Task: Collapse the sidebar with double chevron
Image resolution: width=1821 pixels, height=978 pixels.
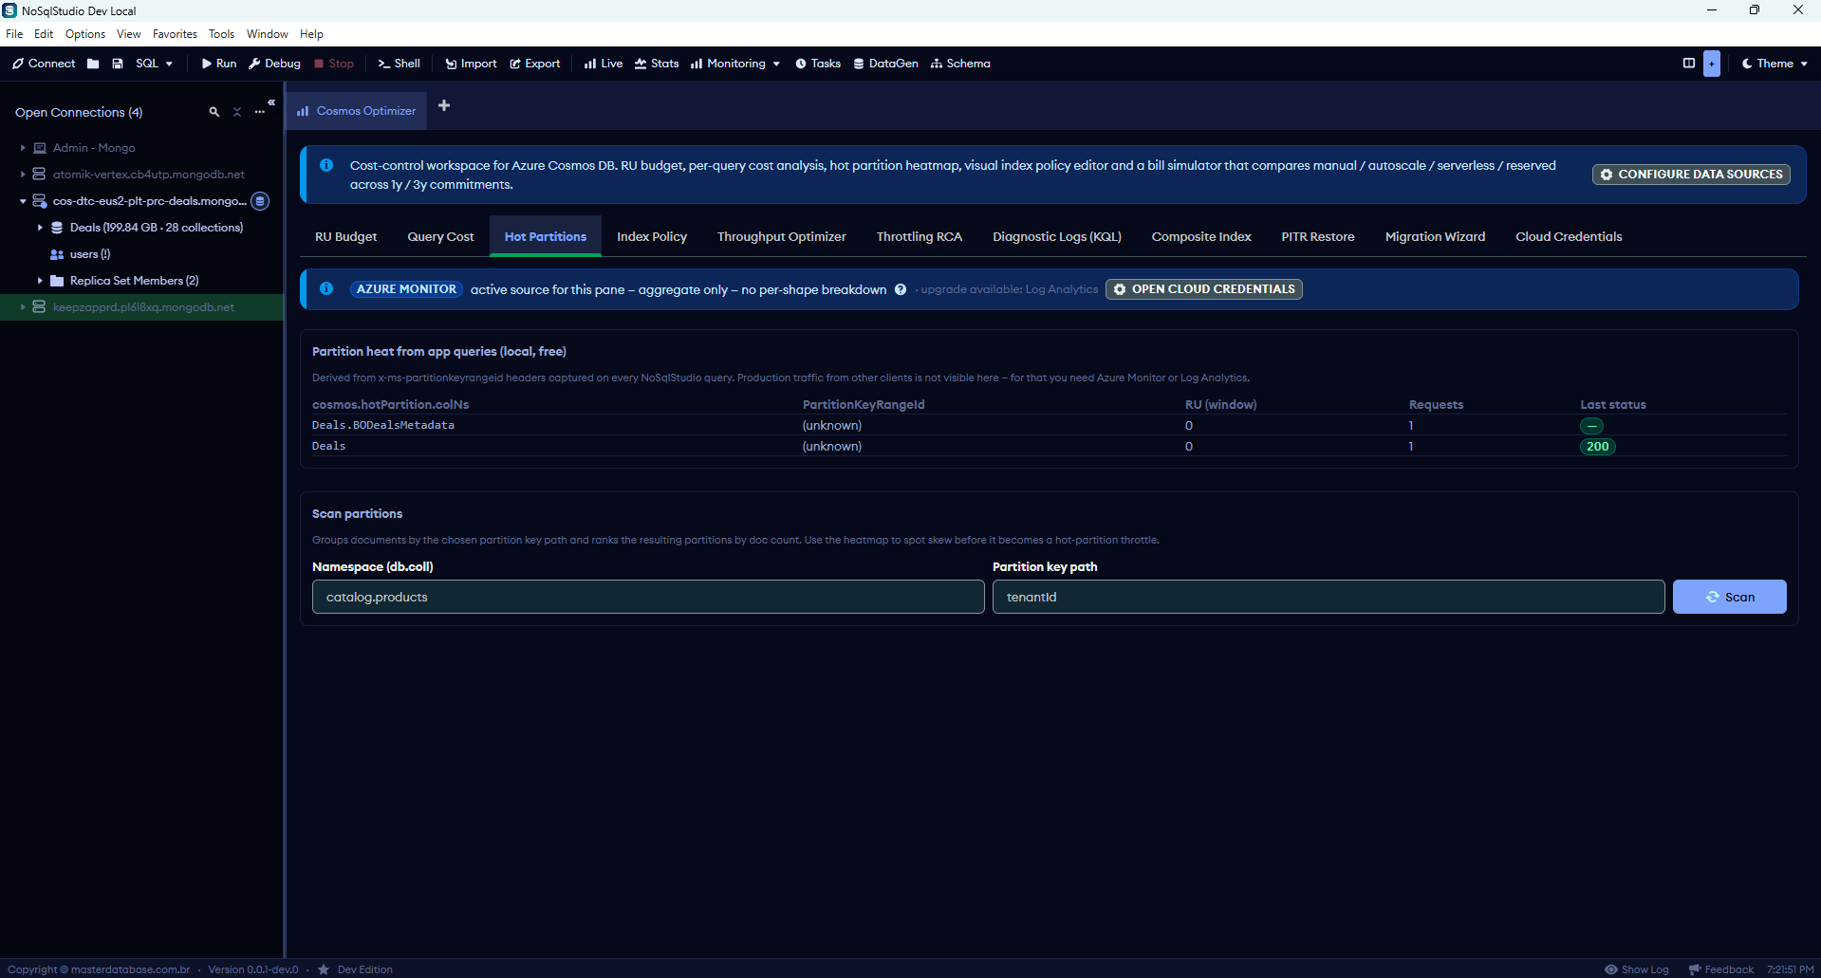Action: [271, 102]
